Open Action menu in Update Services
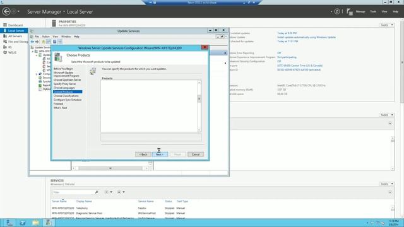The width and height of the screenshot is (404, 227). (45, 37)
